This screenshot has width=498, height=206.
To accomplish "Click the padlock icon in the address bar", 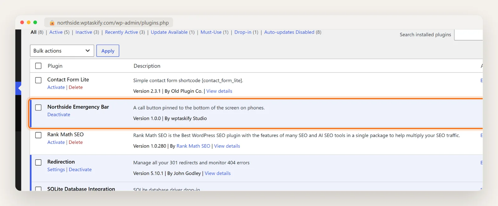I will coord(52,23).
